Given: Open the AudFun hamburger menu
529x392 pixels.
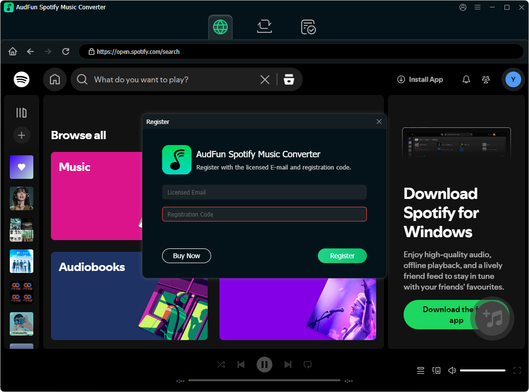Looking at the screenshot, I should (x=478, y=7).
